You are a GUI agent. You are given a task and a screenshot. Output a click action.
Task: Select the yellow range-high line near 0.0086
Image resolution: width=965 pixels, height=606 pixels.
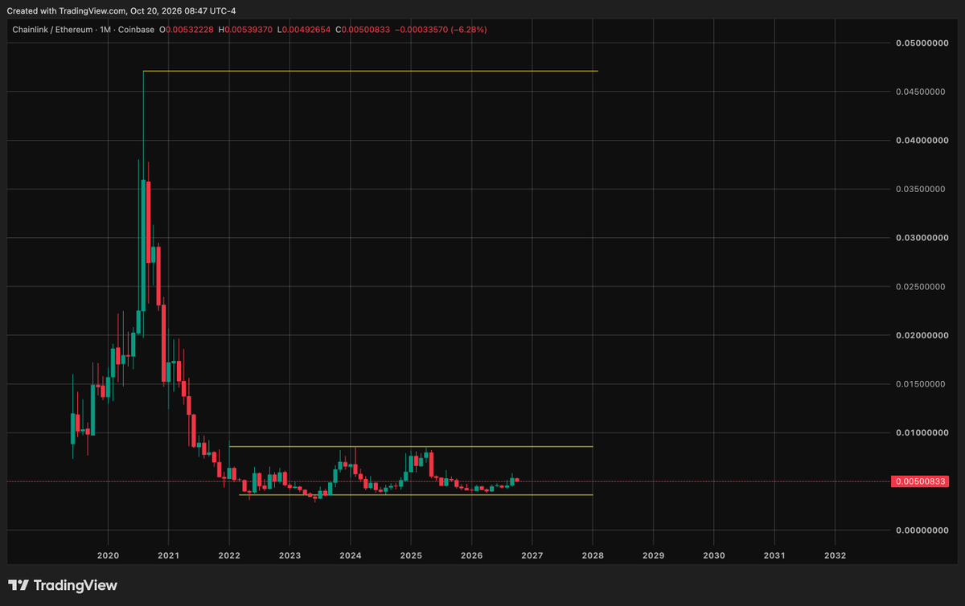tap(411, 446)
